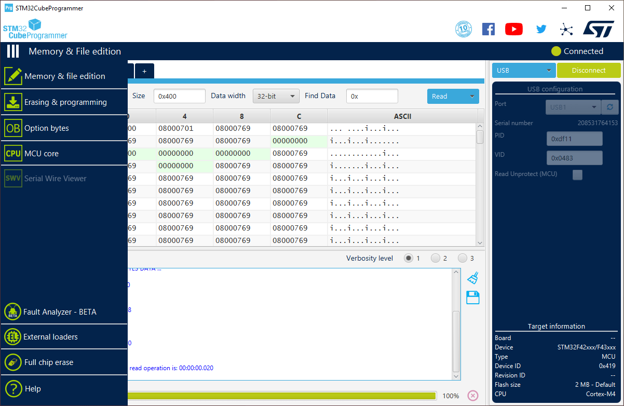Screen dimensions: 624x406
Task: Disconnect from the target device
Action: [589, 70]
